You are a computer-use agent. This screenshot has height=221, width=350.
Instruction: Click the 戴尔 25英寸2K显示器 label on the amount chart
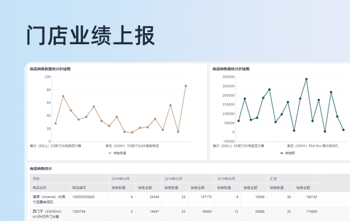click(238, 146)
